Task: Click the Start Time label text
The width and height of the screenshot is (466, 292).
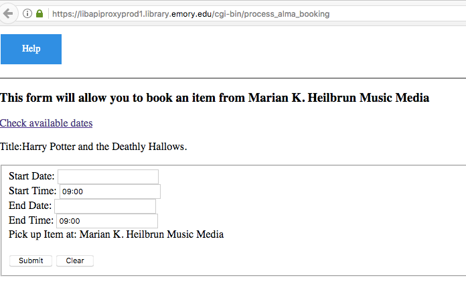Action: (32, 191)
